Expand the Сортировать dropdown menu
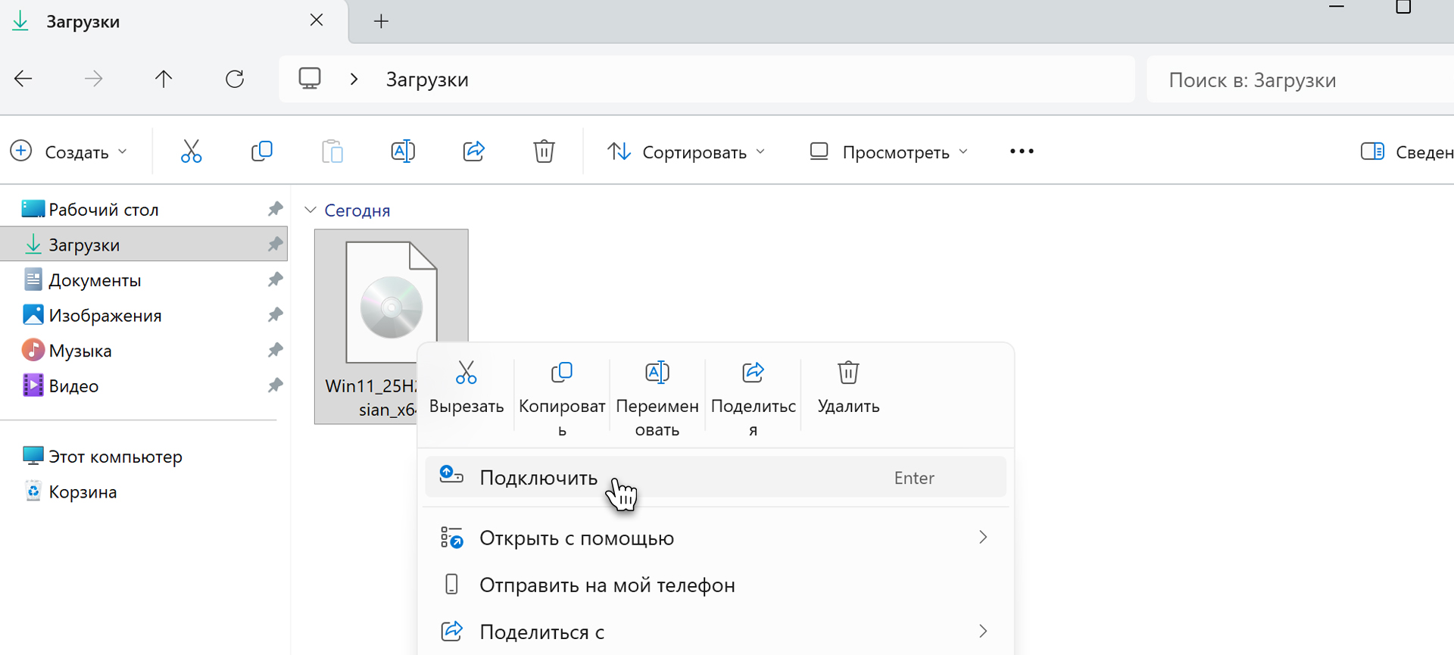 click(x=686, y=151)
